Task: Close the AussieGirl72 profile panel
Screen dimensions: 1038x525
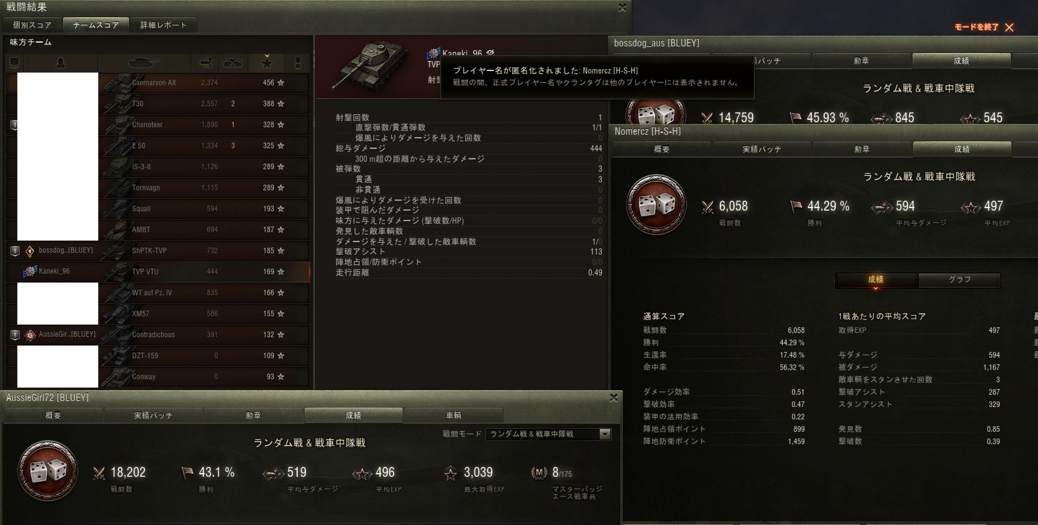Action: point(614,398)
